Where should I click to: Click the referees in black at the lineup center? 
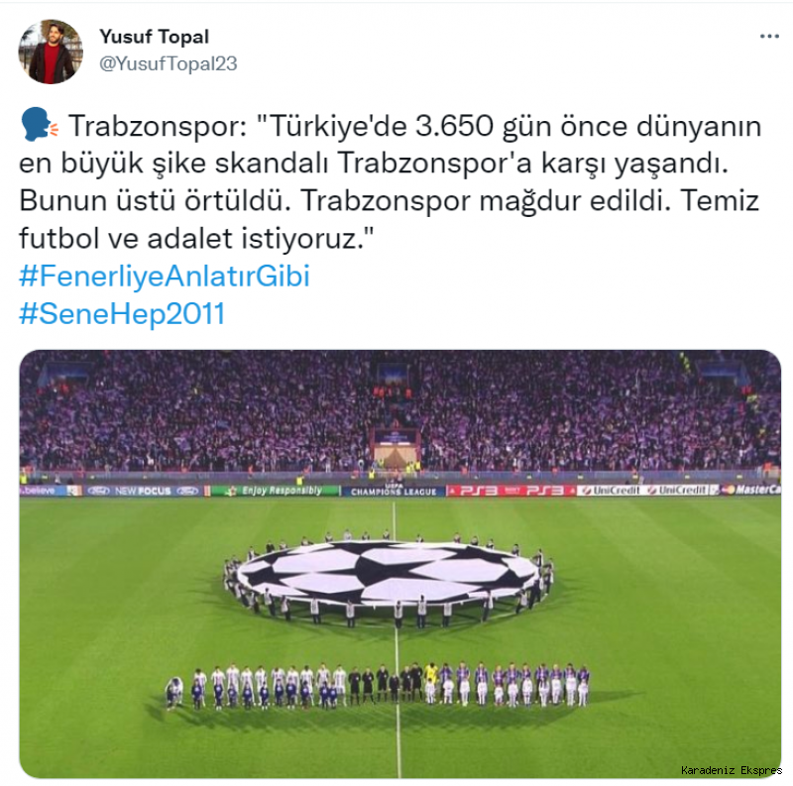click(x=386, y=684)
